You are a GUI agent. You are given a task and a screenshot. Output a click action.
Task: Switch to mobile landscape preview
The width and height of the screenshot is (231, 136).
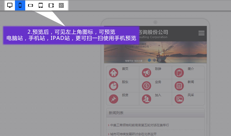click(31, 5)
